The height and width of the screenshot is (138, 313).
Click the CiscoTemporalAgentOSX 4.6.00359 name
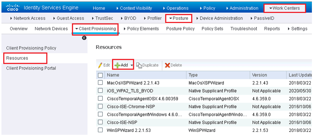[142, 99]
